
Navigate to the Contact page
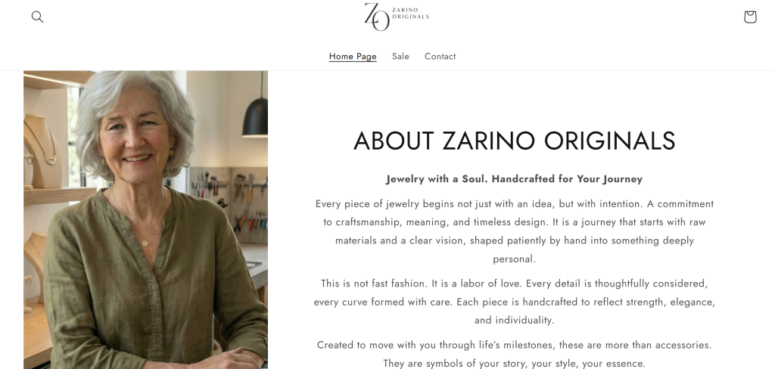440,57
